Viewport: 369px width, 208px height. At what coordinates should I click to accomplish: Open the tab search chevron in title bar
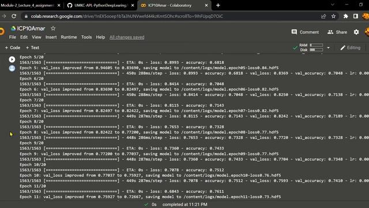[333, 5]
